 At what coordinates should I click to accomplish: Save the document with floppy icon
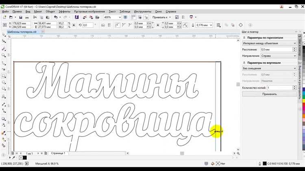21,17
